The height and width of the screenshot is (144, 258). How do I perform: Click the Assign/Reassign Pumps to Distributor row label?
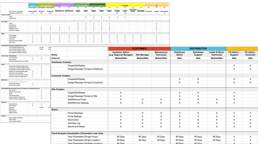click(85, 69)
